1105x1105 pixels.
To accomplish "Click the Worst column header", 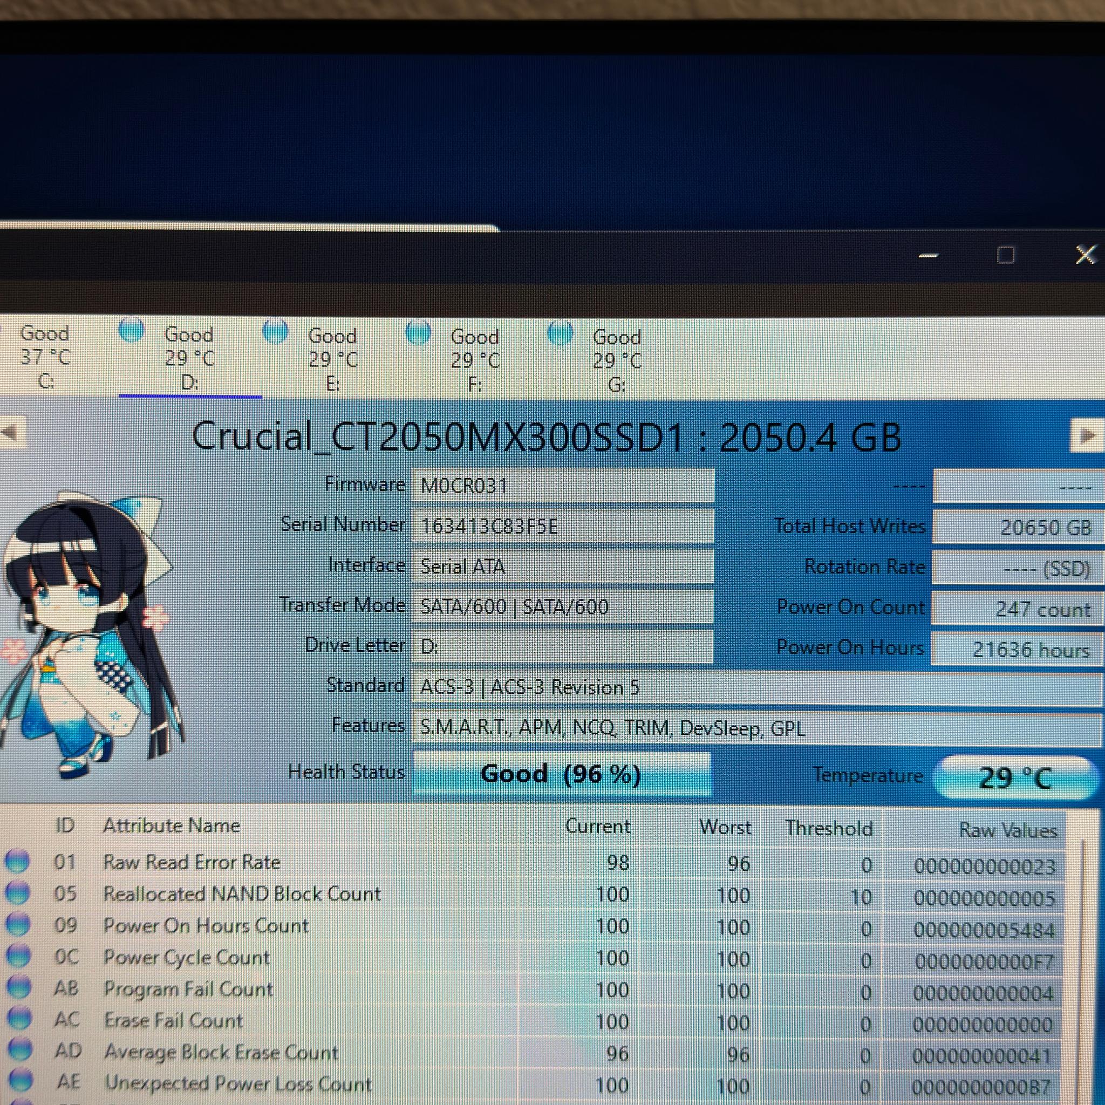I will tap(725, 827).
